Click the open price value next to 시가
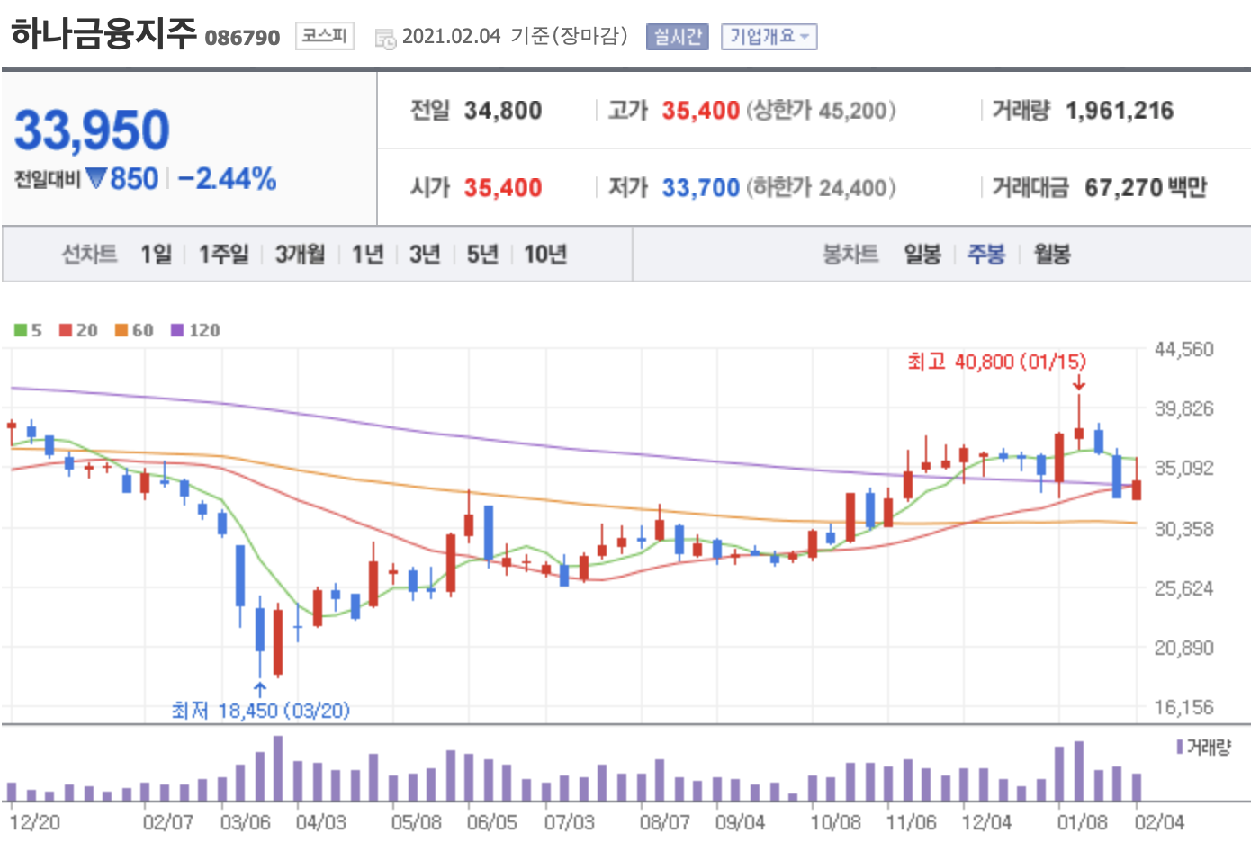1251x851 pixels. click(x=503, y=188)
